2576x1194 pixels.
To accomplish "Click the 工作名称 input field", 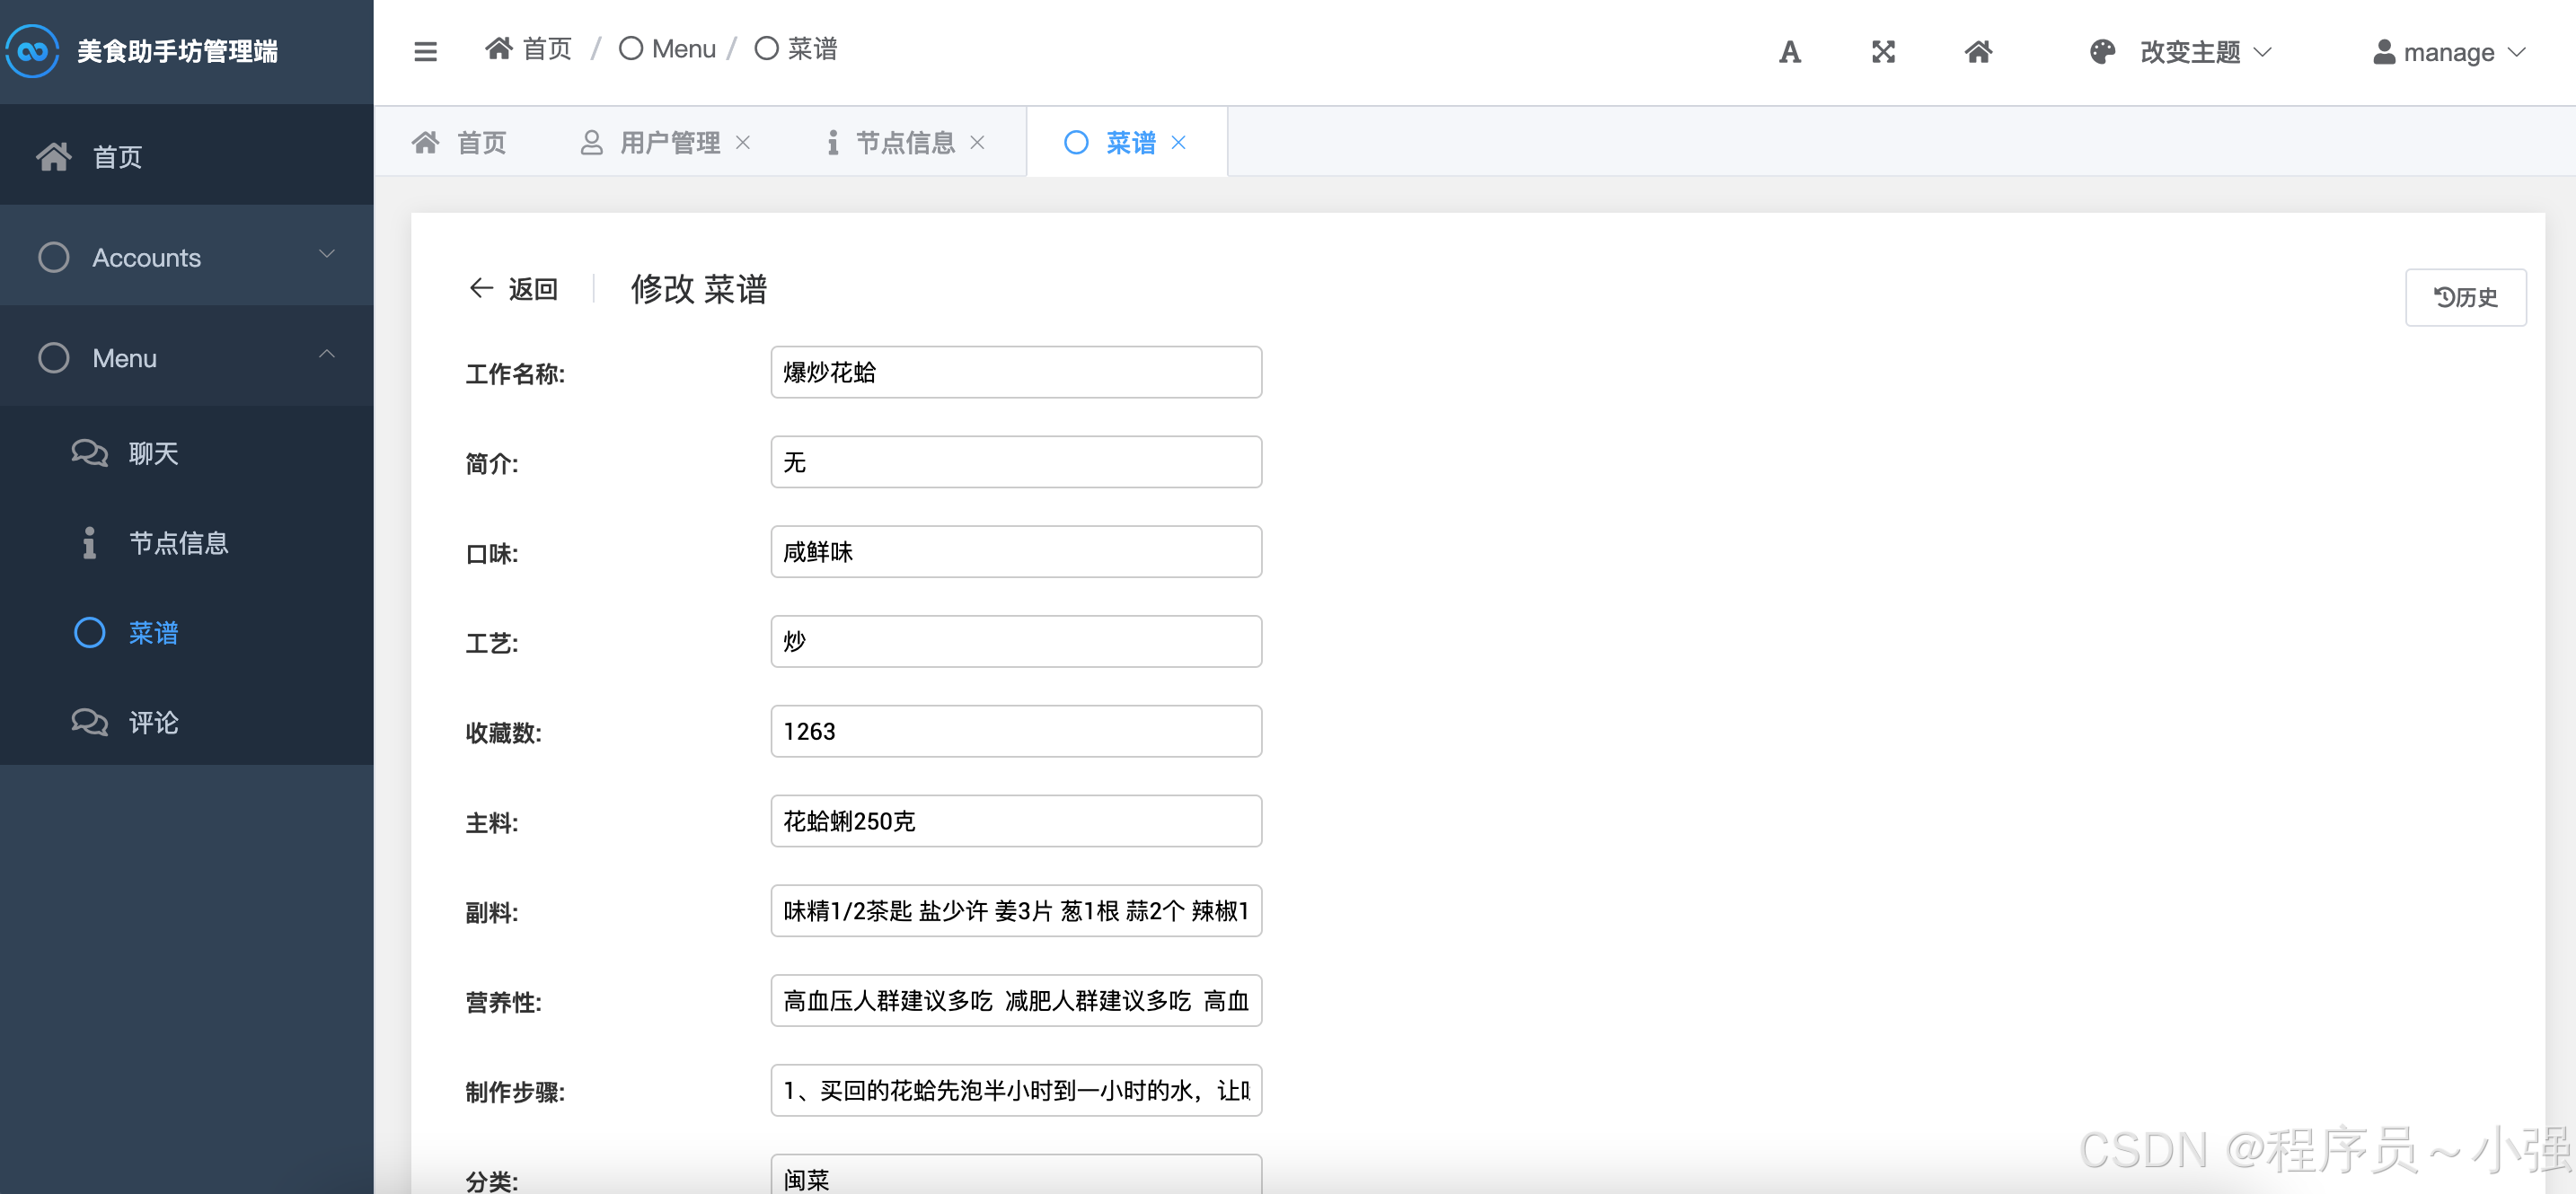I will click(1015, 373).
